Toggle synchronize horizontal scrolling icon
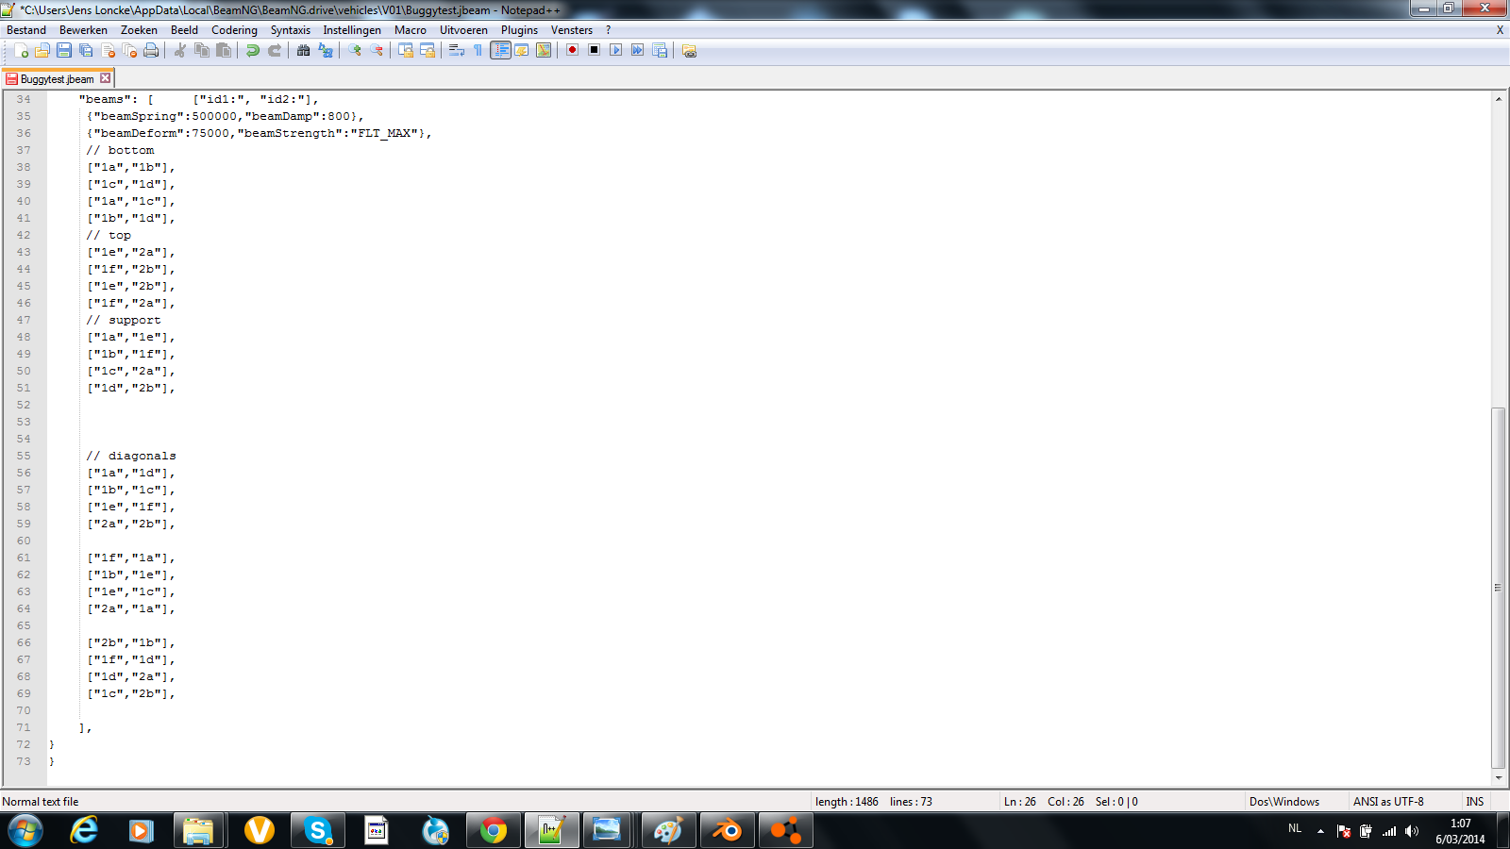This screenshot has width=1510, height=849. coord(428,51)
